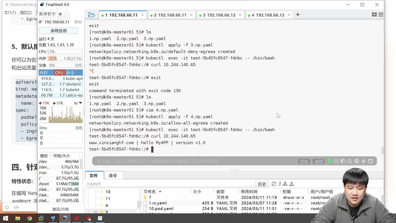The height and width of the screenshot is (223, 396).
Task: Close the 192.168.66.12 session tab
Action: tap(240, 15)
